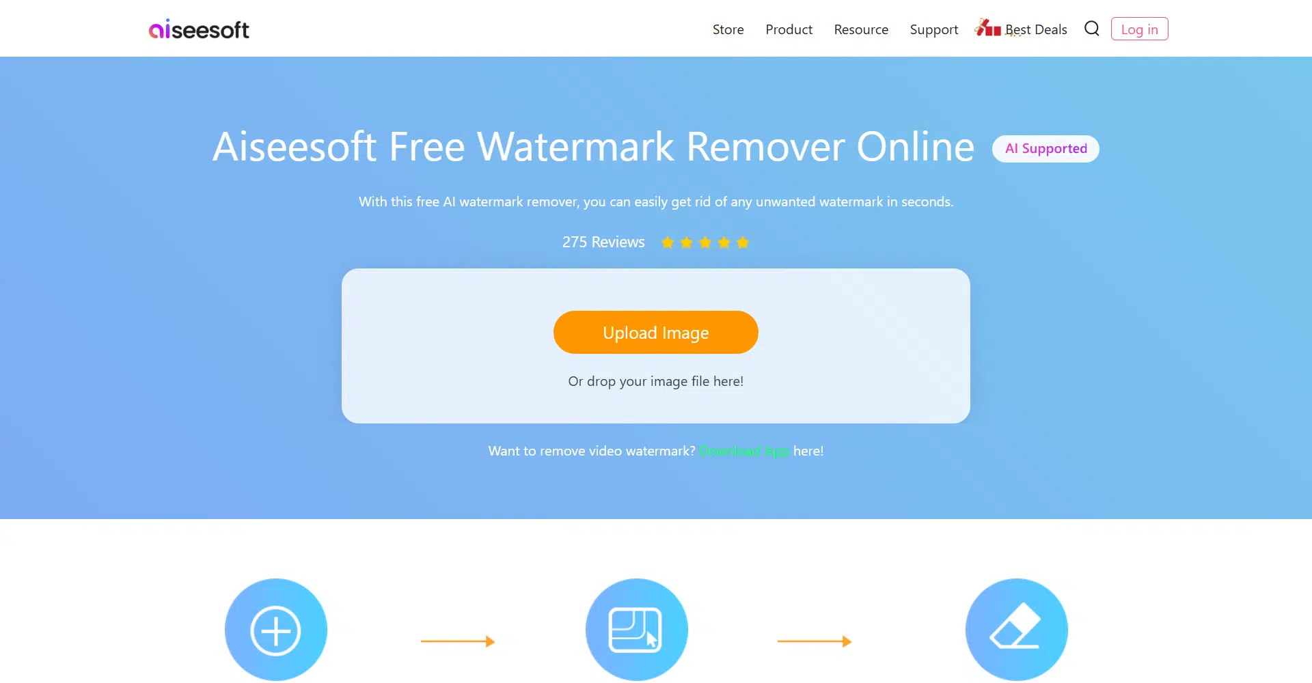Open the Support menu
Viewport: 1312px width, 683px height.
coord(934,30)
